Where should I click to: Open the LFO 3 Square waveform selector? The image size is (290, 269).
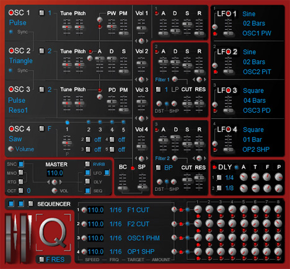point(253,90)
